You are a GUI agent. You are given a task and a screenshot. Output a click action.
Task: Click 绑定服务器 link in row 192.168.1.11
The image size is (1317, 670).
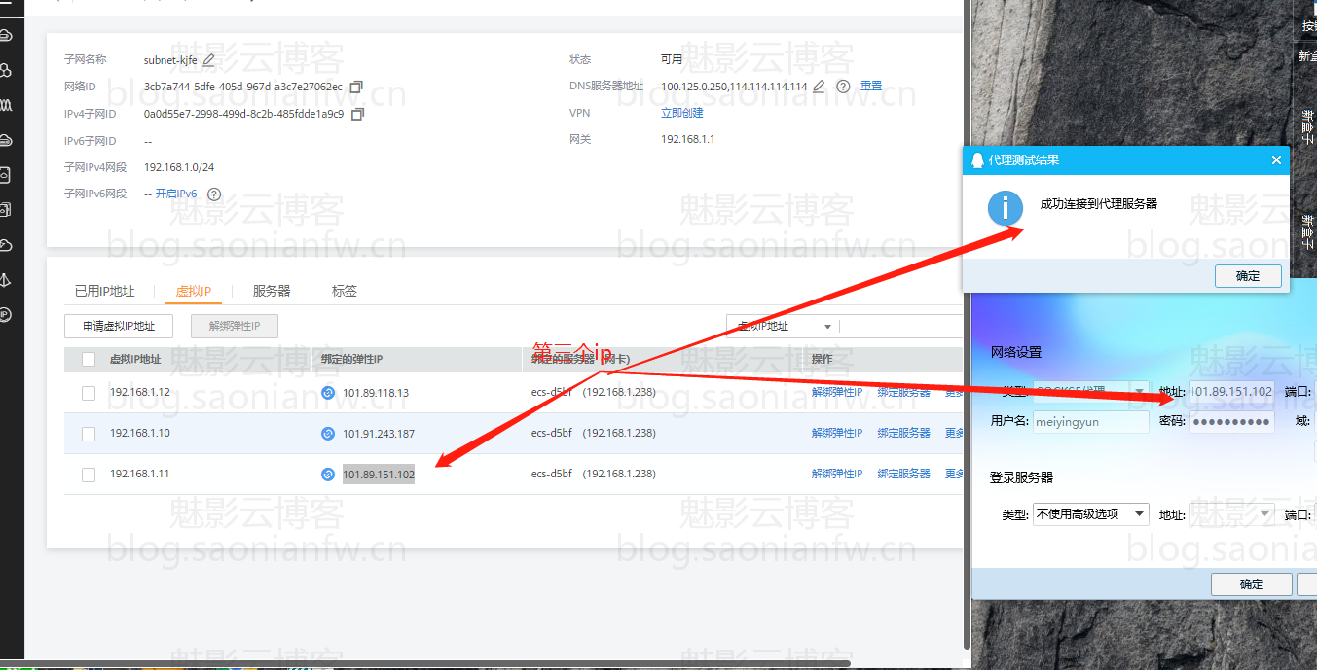point(904,474)
